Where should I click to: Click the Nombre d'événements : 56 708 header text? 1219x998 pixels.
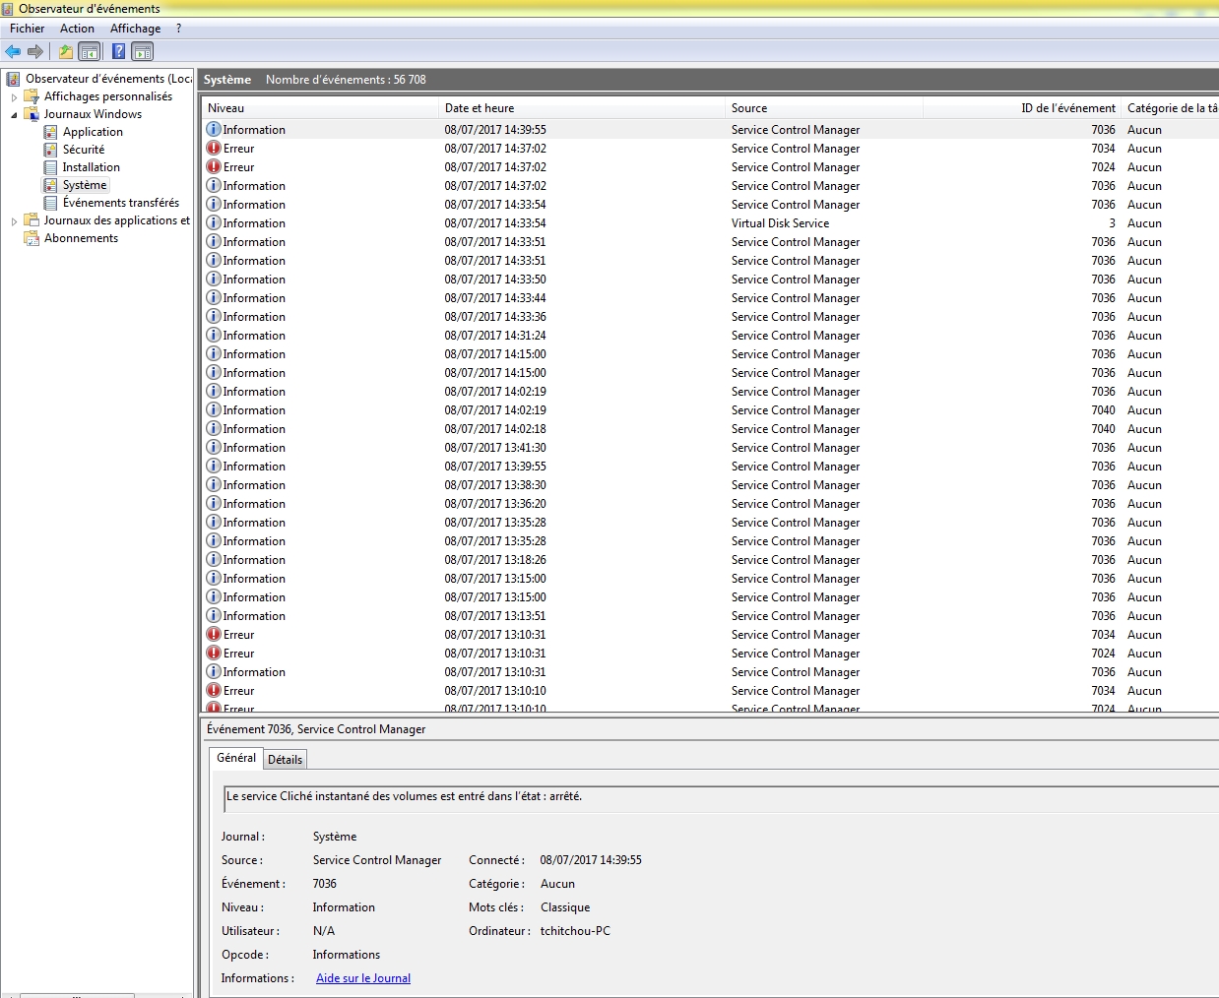coord(346,80)
